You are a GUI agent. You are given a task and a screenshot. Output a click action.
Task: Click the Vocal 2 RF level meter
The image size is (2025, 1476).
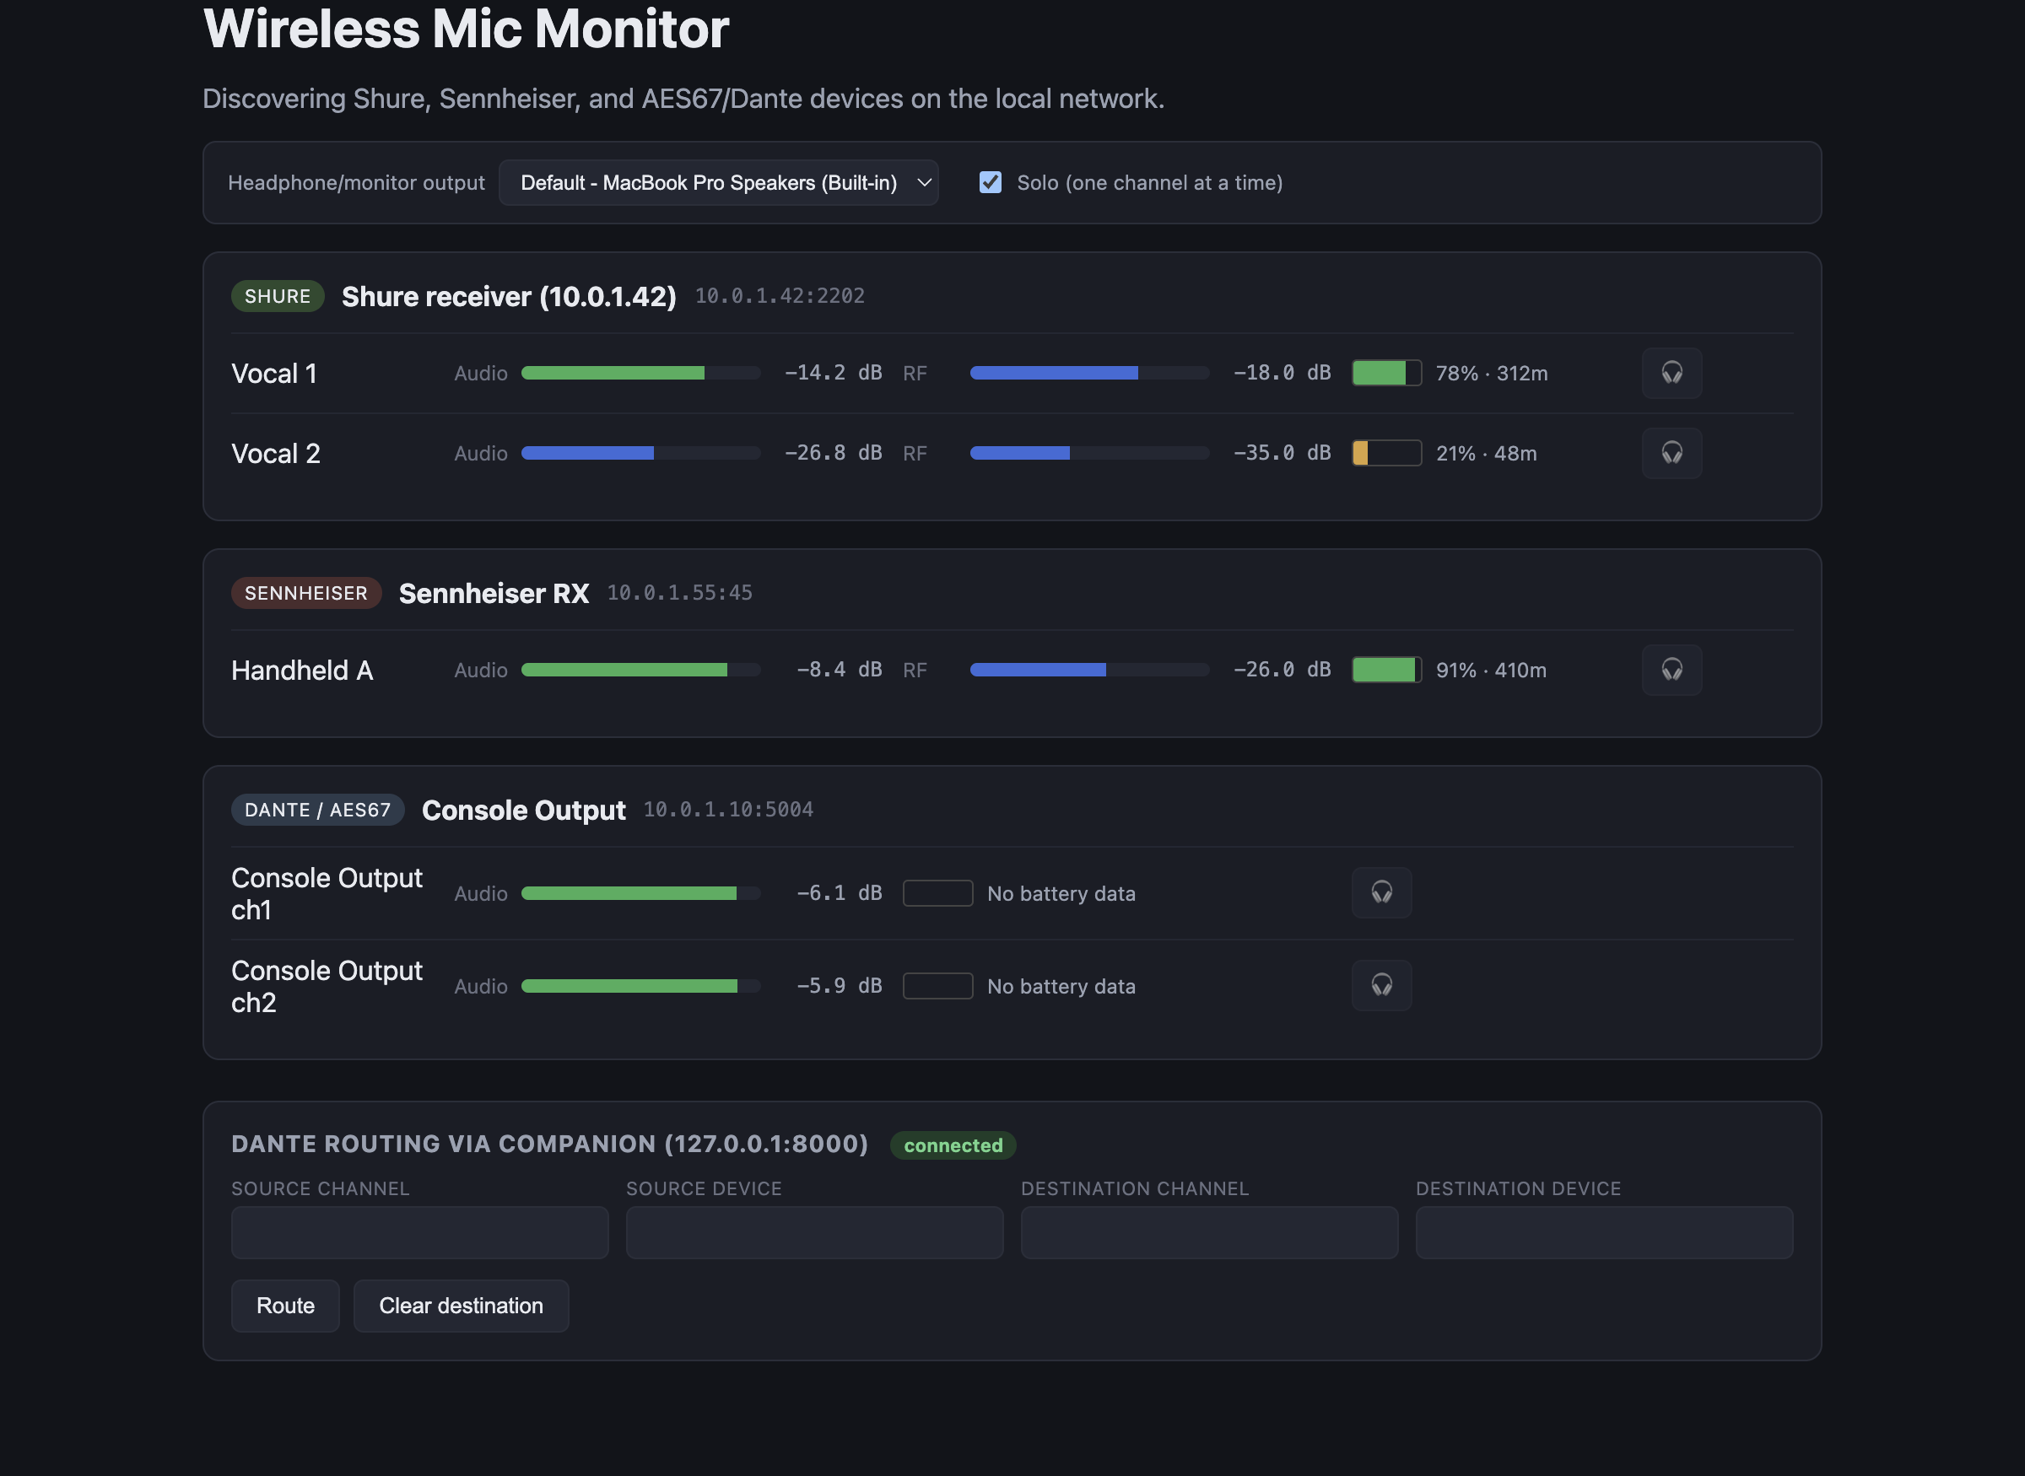[1089, 453]
